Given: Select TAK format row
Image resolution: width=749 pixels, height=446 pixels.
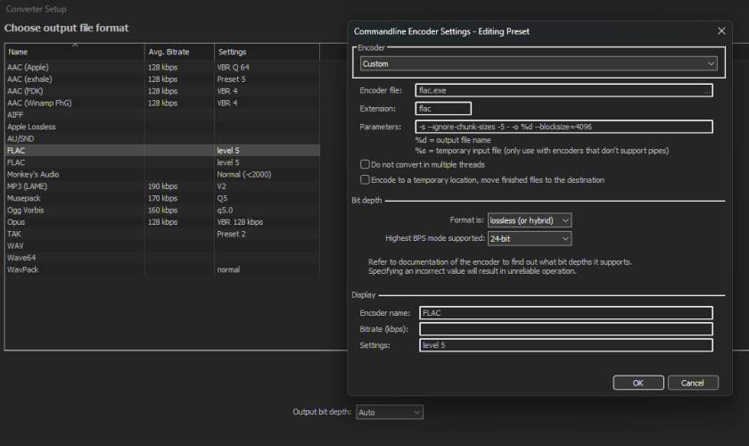Looking at the screenshot, I should (162, 235).
